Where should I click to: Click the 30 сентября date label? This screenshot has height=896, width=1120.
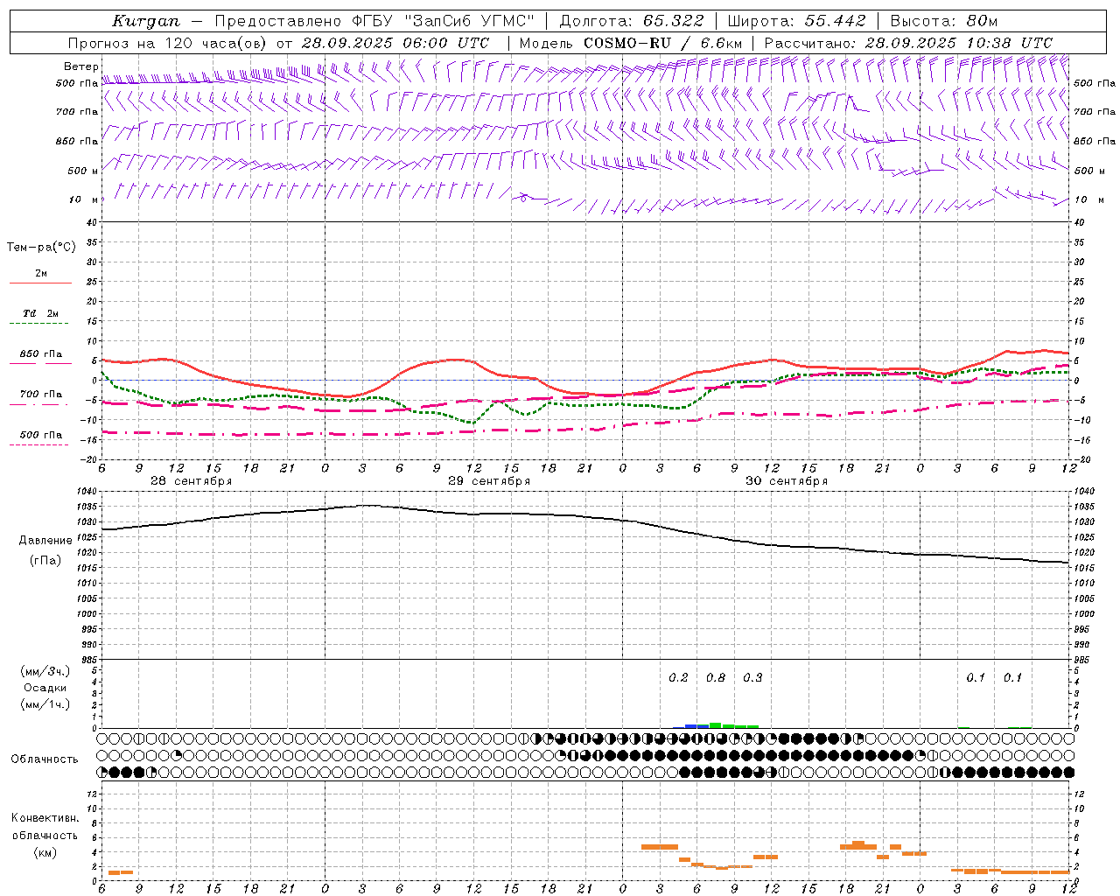pyautogui.click(x=787, y=481)
